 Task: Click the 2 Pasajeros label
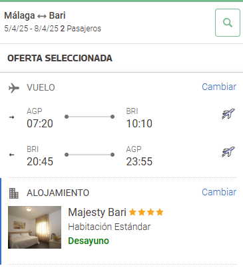[81, 29]
